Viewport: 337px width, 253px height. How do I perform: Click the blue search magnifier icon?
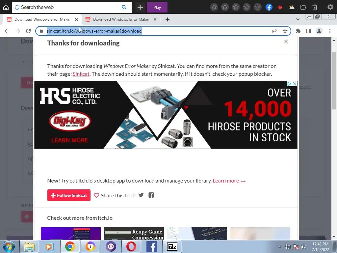(x=124, y=7)
